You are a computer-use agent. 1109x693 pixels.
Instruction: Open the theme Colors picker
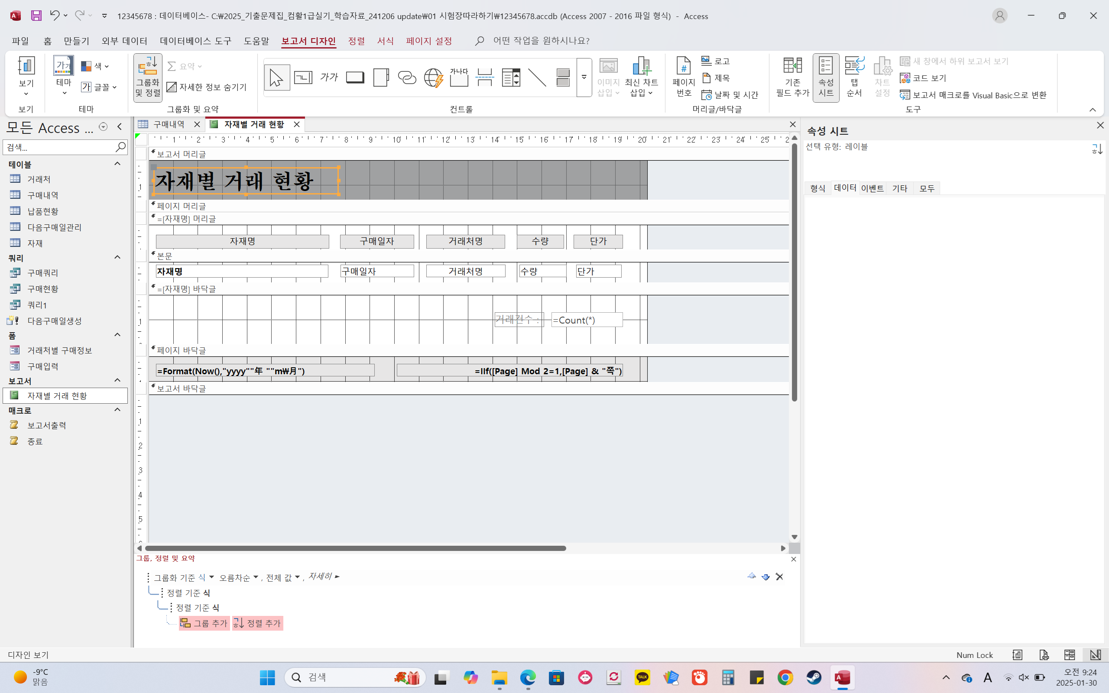95,66
